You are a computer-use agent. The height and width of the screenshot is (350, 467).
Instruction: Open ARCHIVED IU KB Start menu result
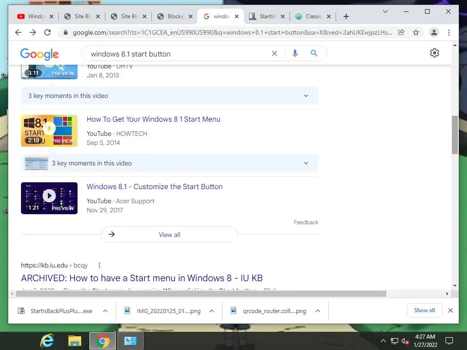coord(142,278)
